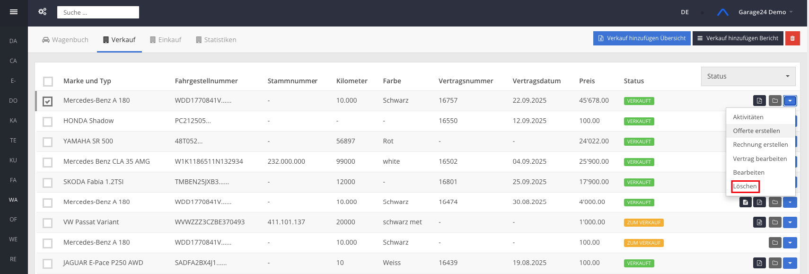Switch to the Wagenbuch tab
The height and width of the screenshot is (274, 809).
click(65, 40)
